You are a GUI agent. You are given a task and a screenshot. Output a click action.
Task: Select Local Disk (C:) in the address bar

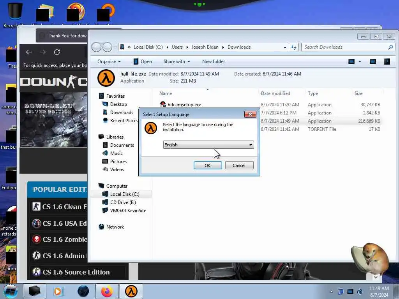click(x=148, y=47)
